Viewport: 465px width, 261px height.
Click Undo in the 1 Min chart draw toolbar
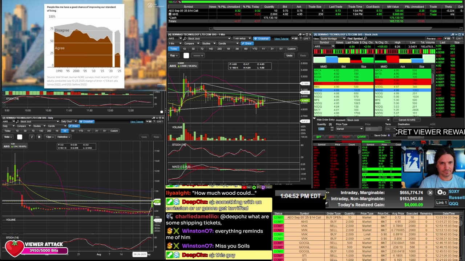tap(289, 55)
